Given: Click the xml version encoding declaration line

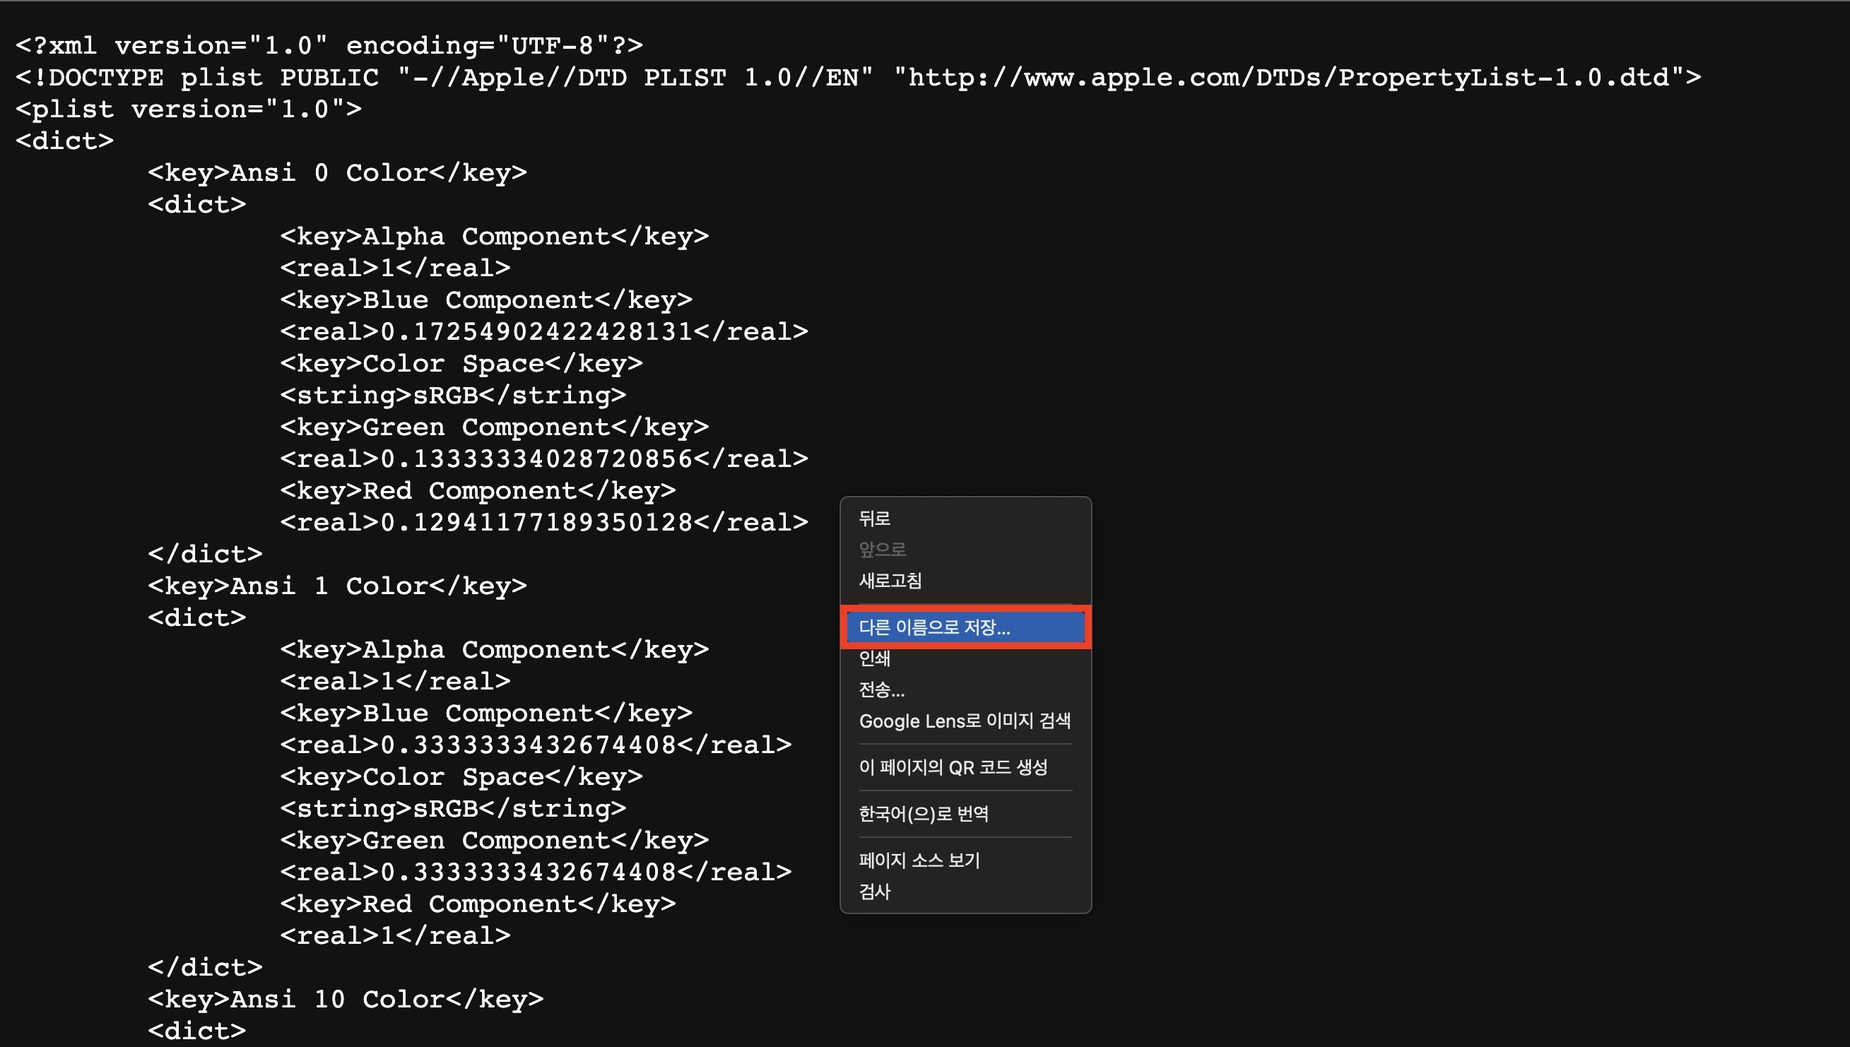Looking at the screenshot, I should (329, 45).
